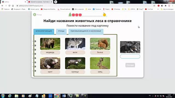Click the question animal picture on the right
Screen dimensions: 175x98
[130, 47]
